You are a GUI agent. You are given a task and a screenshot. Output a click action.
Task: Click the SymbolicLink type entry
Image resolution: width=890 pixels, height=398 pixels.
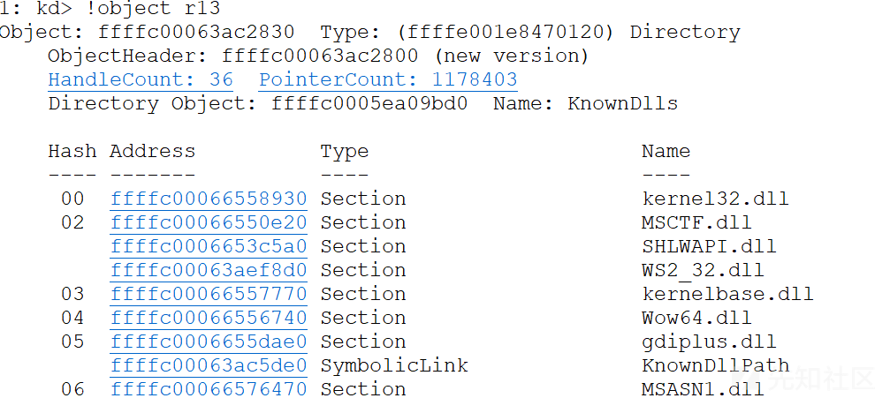click(394, 365)
